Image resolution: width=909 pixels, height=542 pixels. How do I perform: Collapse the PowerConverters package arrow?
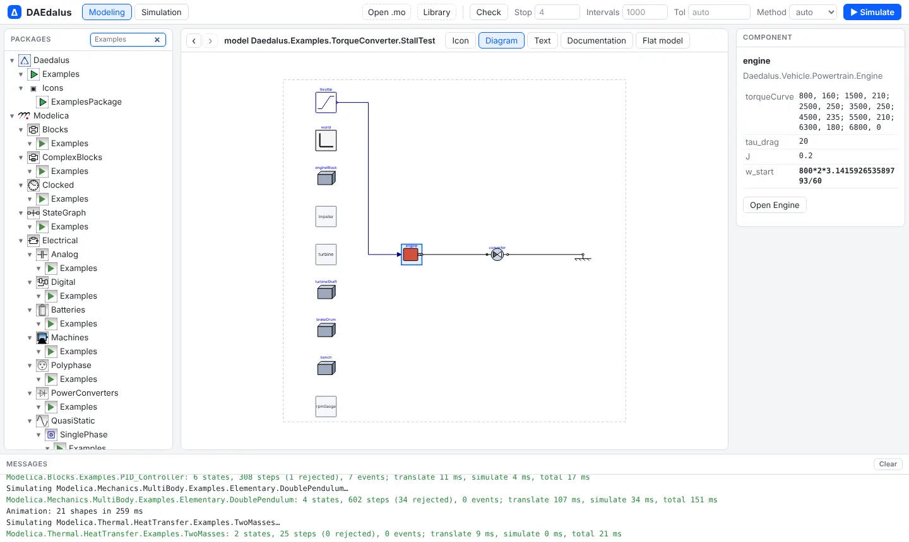point(30,393)
